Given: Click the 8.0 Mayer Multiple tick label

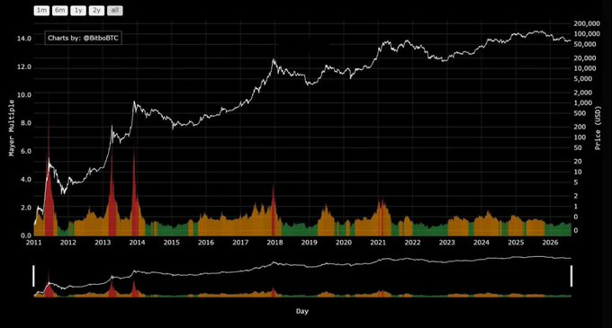Looking at the screenshot, I should click(x=25, y=123).
